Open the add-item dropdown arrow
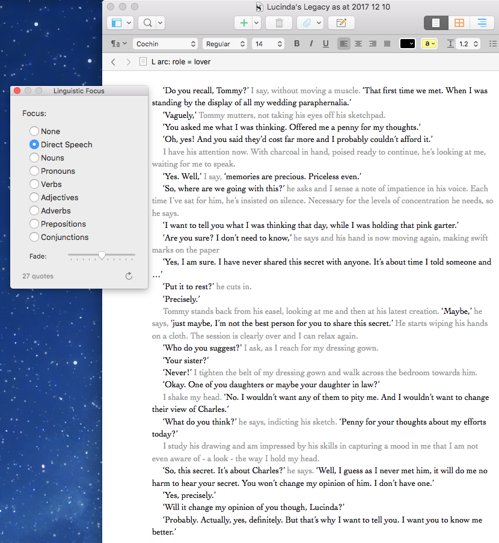The height and width of the screenshot is (543, 499). 256,23
